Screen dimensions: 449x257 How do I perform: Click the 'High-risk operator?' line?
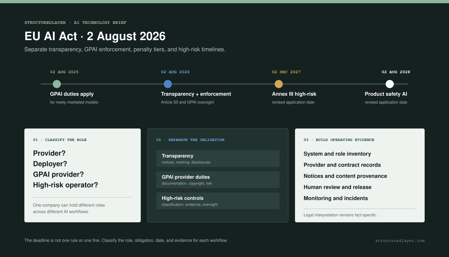(65, 185)
